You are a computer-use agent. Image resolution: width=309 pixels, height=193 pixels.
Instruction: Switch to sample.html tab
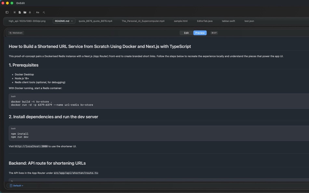coord(181,21)
